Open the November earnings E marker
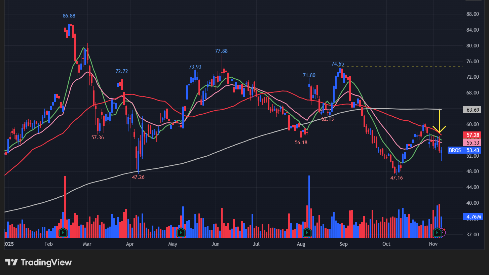 (438, 232)
